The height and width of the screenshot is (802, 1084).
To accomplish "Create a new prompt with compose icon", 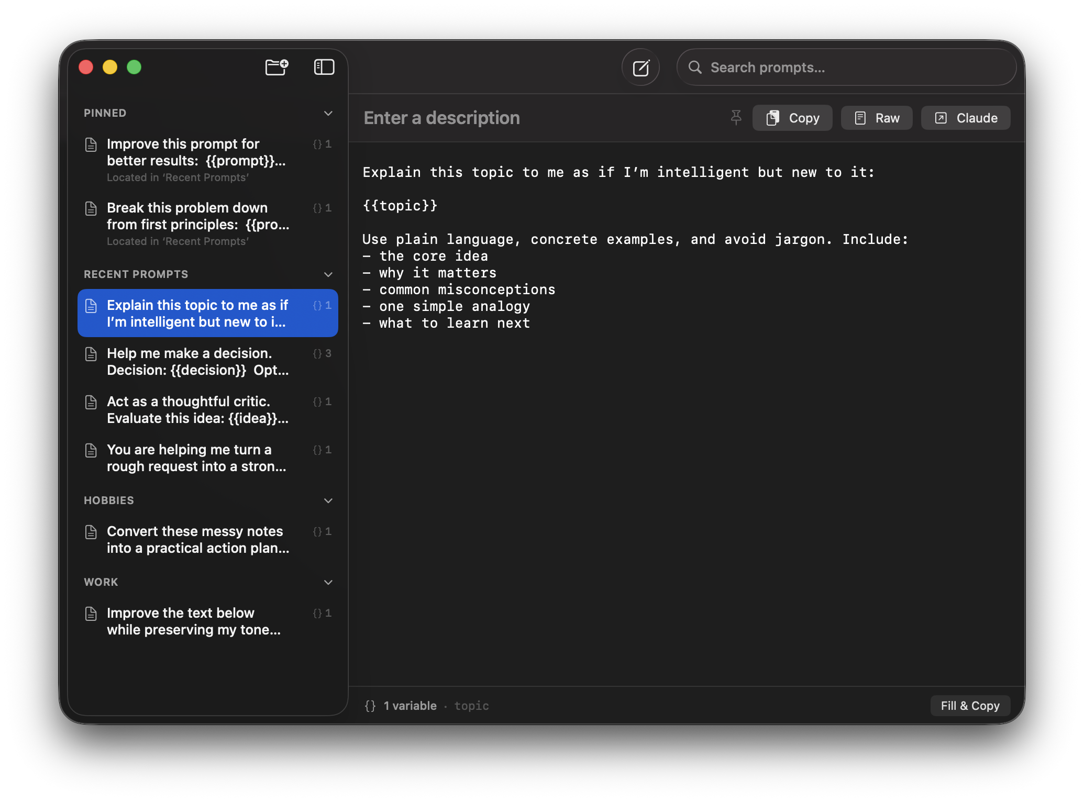I will click(x=640, y=68).
